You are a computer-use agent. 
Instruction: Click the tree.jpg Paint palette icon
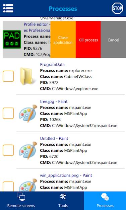pos(28,114)
